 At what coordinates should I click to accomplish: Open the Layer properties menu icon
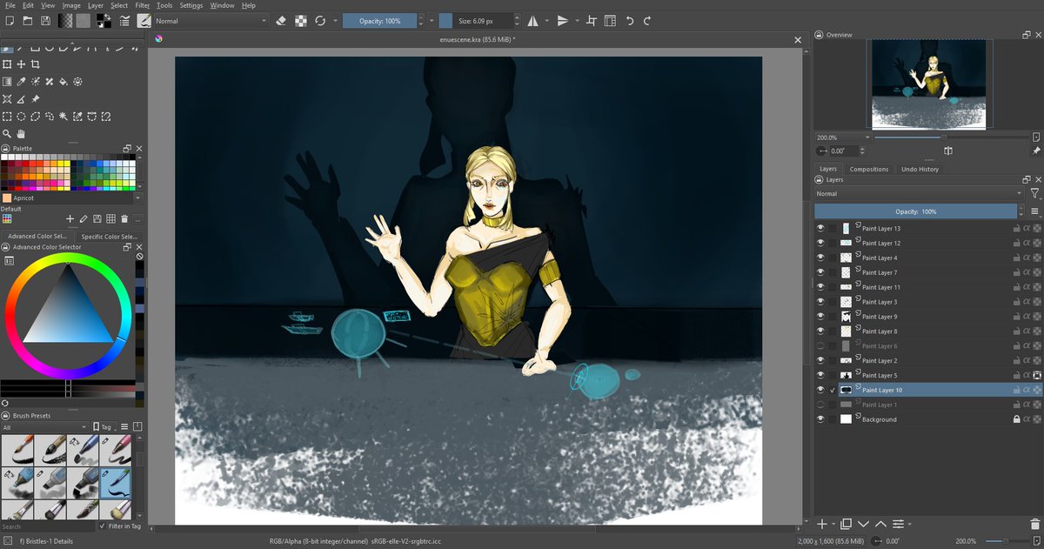point(900,524)
